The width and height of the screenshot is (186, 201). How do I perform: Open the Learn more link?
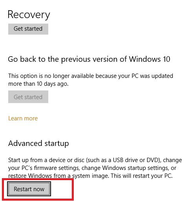tap(23, 118)
